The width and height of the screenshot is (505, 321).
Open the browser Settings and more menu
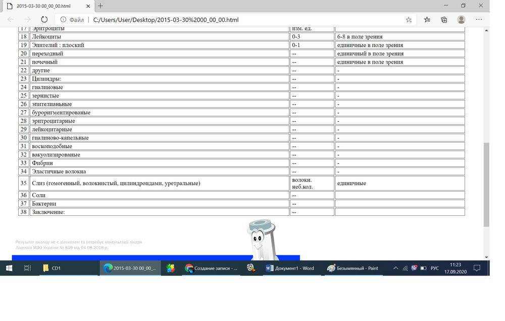pyautogui.click(x=479, y=20)
